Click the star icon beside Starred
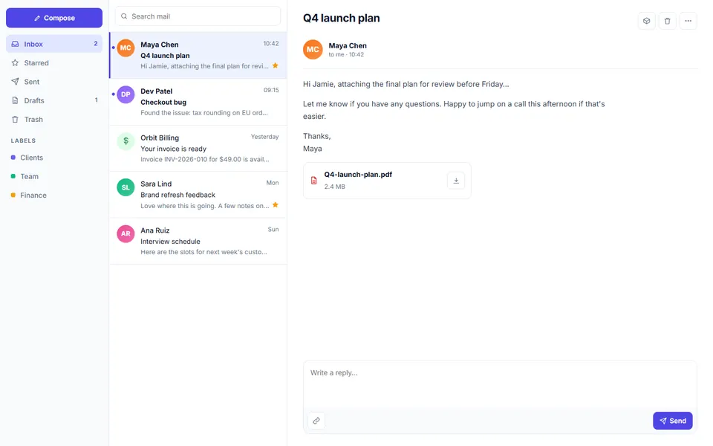The width and height of the screenshot is (713, 446). tap(15, 62)
